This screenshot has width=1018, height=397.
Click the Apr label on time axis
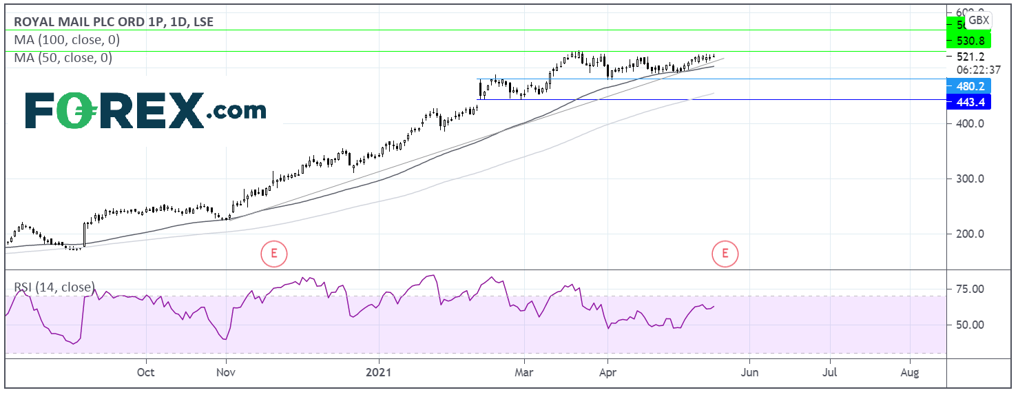point(607,373)
